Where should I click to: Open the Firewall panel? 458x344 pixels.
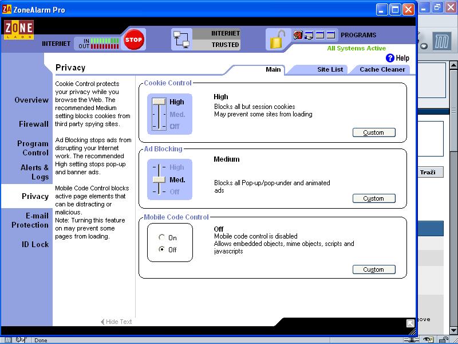coord(34,124)
